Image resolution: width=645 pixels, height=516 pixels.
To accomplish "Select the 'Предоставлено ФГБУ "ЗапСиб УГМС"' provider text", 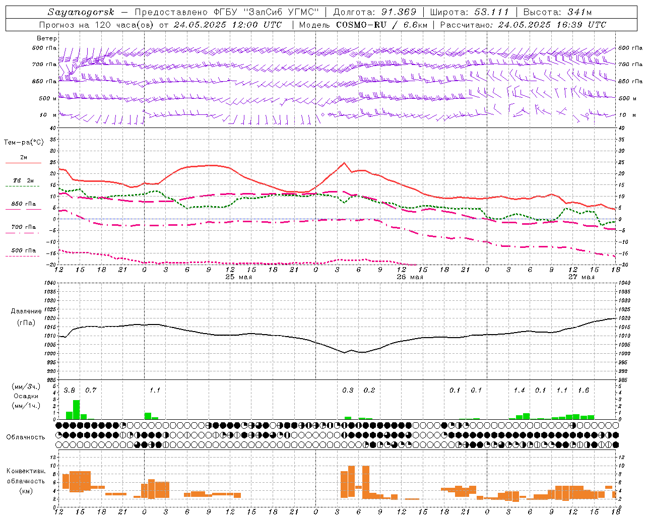I will point(227,12).
